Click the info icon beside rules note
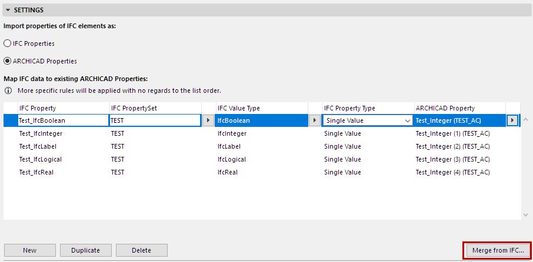The image size is (533, 262). coord(8,91)
